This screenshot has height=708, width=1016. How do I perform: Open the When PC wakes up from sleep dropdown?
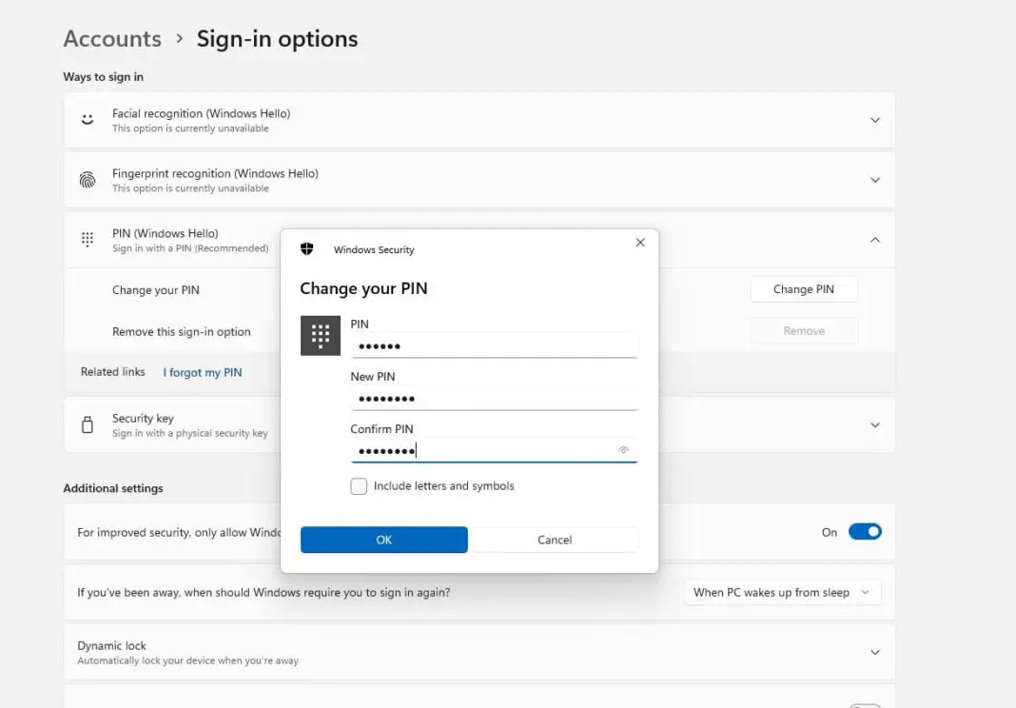(781, 592)
